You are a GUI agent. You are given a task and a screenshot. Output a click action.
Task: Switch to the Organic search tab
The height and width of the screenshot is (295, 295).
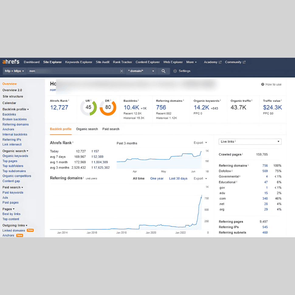coord(87,129)
